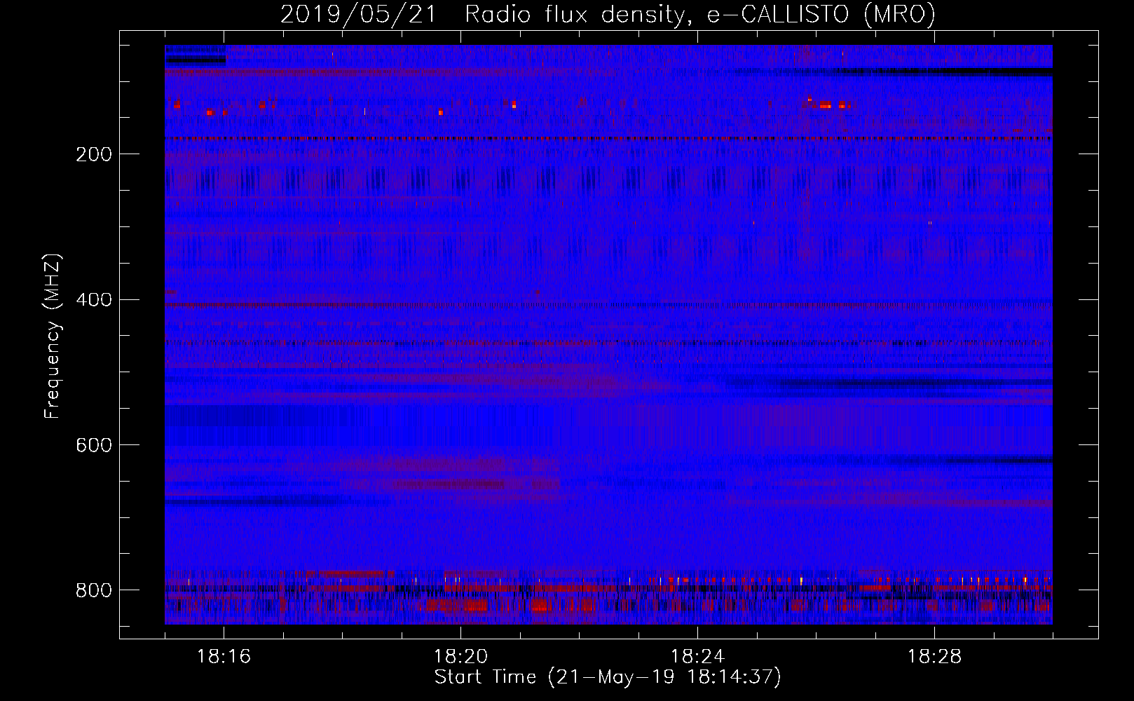Viewport: 1134px width, 701px height.
Task: Click the 18:24 time tick label
Action: [x=697, y=657]
